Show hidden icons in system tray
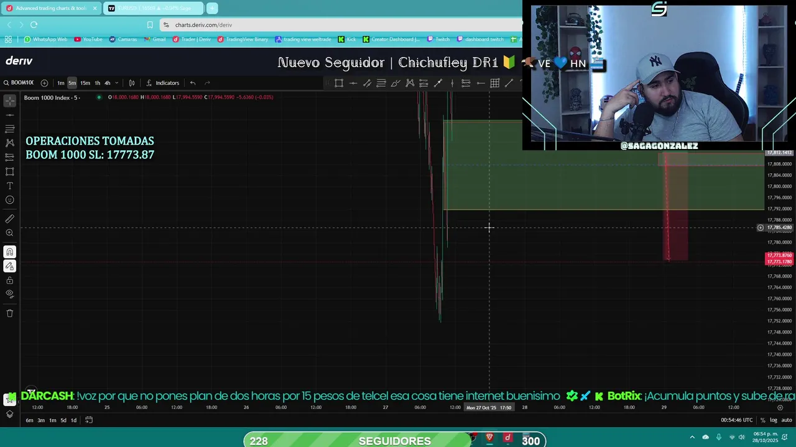 [x=692, y=437]
